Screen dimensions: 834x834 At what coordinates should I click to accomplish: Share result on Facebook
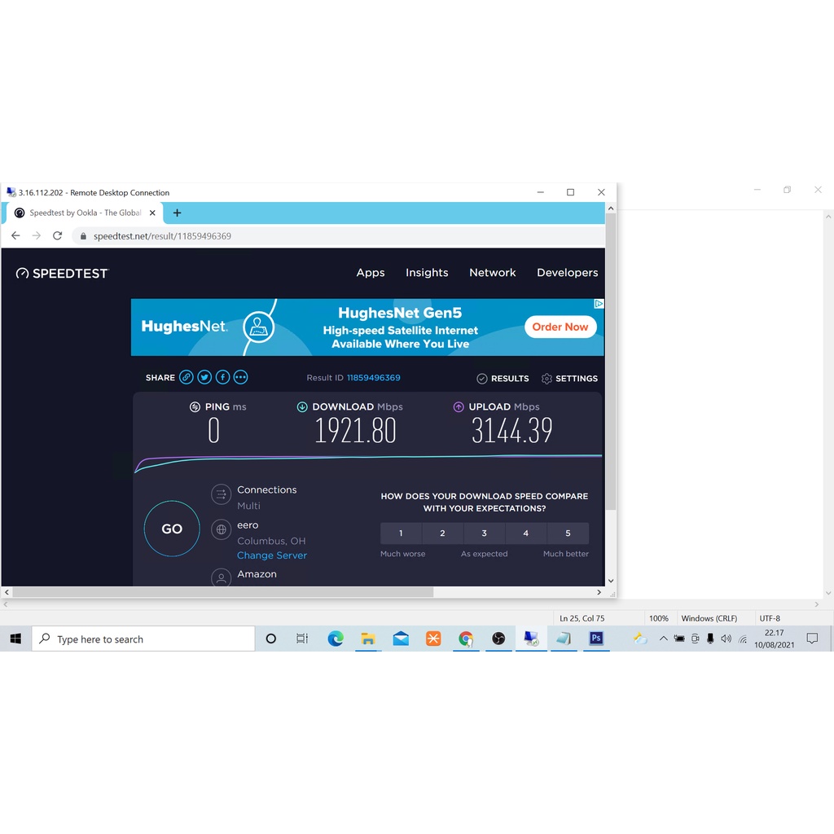pos(222,378)
